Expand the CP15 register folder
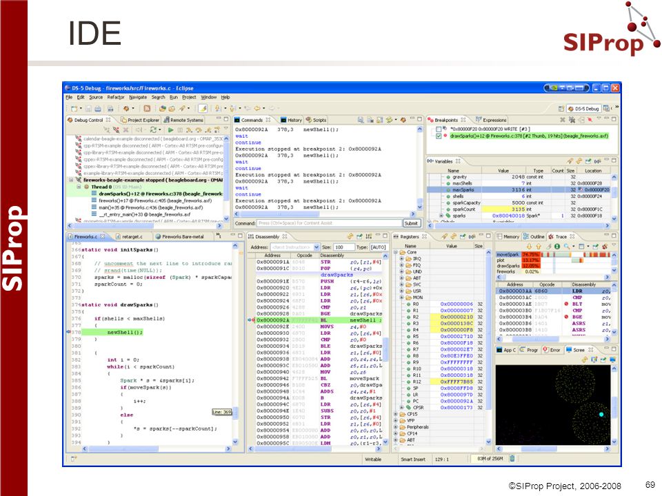This screenshot has height=496, width=662. pos(396,414)
